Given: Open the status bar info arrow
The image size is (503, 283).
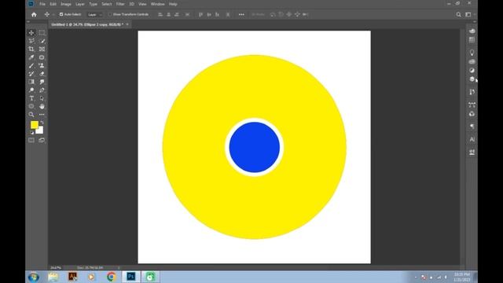Looking at the screenshot, I should tap(119, 267).
